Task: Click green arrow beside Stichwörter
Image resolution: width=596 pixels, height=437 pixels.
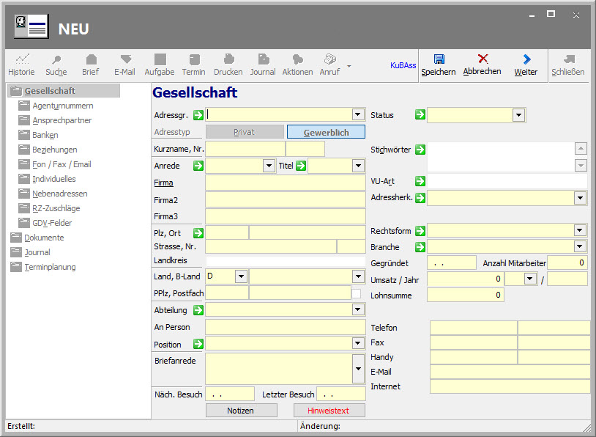Action: [x=420, y=150]
